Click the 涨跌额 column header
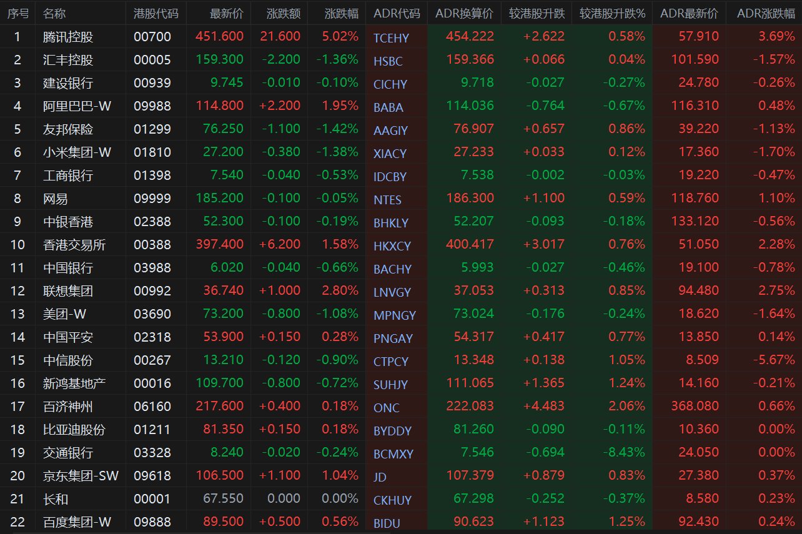The image size is (802, 534). pyautogui.click(x=284, y=13)
